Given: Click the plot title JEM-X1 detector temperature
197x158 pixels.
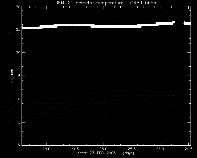Looking at the screenshot, I should tap(90, 3).
